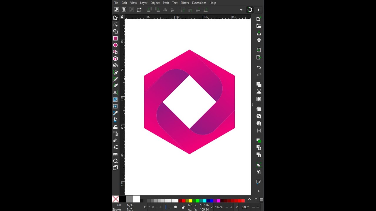The image size is (376, 211).
Task: Click the Undo arrow icon
Action: tap(259, 67)
